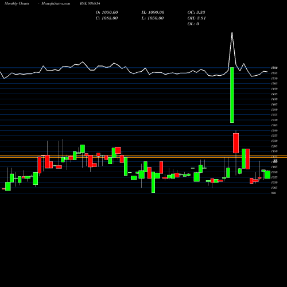Click the tallest green candlestick spike
The width and height of the screenshot is (287, 287).
click(232, 95)
